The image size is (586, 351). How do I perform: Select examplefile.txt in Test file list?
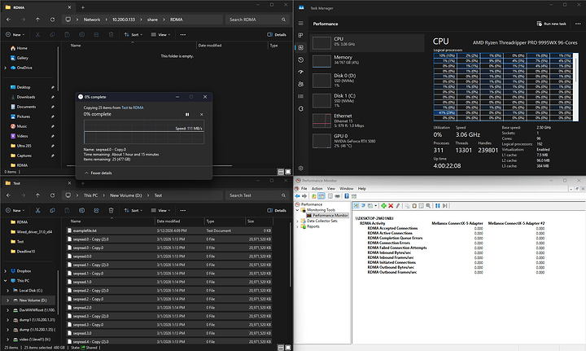coord(169,230)
